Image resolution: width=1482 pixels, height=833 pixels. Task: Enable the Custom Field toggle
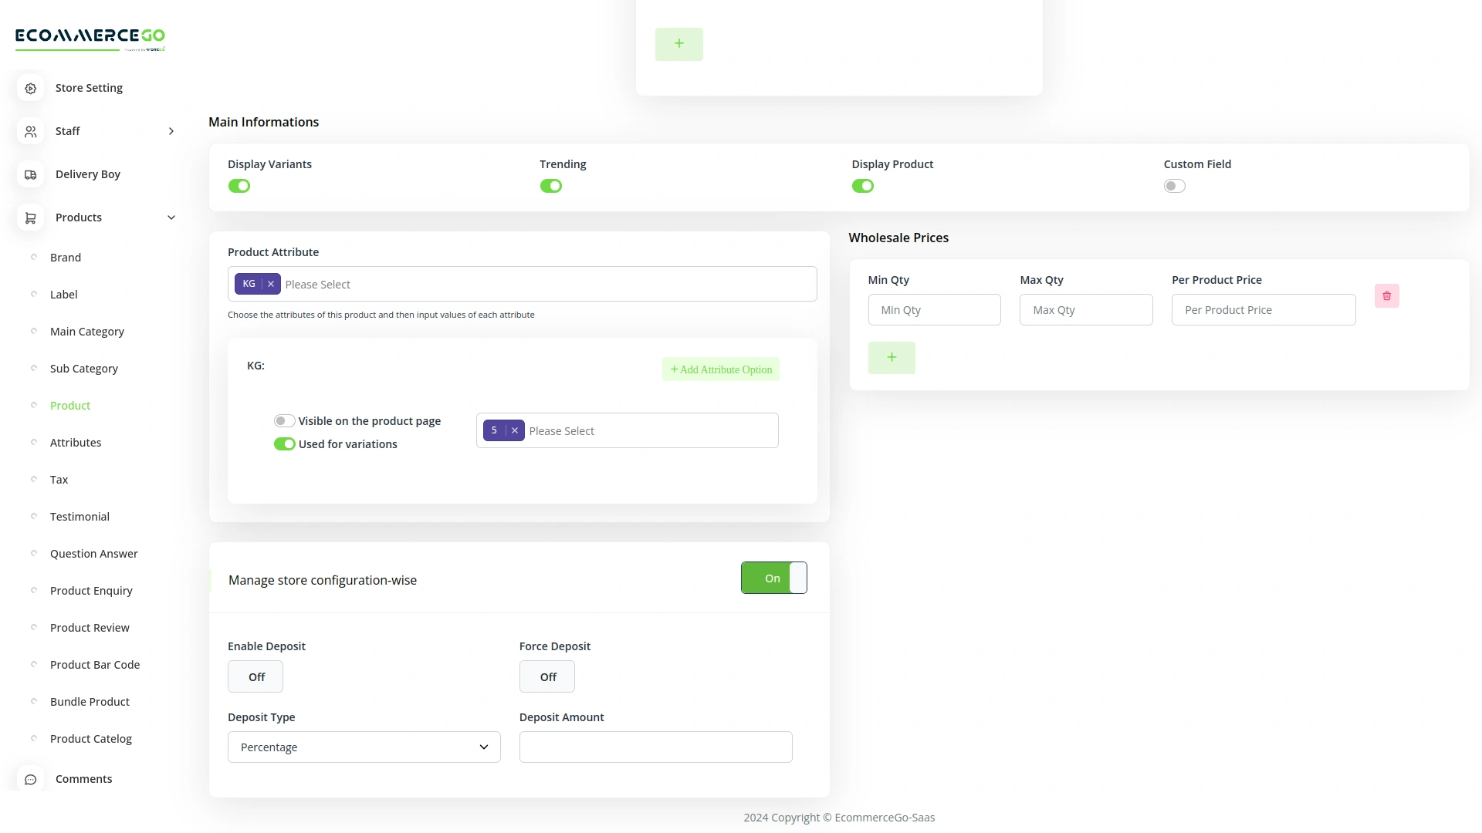[x=1174, y=186]
